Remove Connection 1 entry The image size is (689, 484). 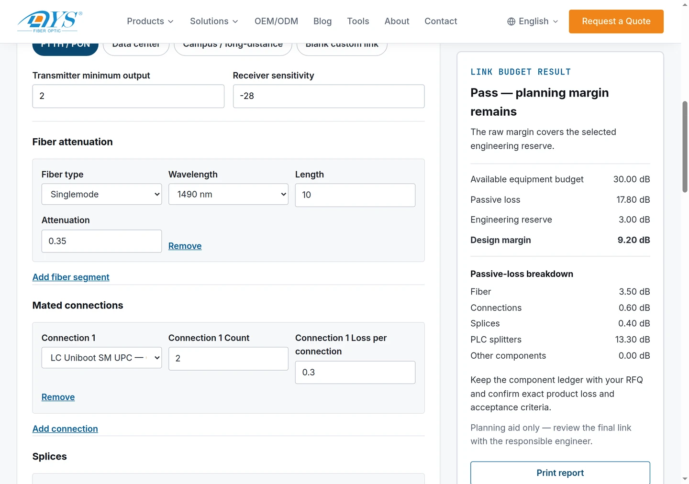tap(58, 397)
